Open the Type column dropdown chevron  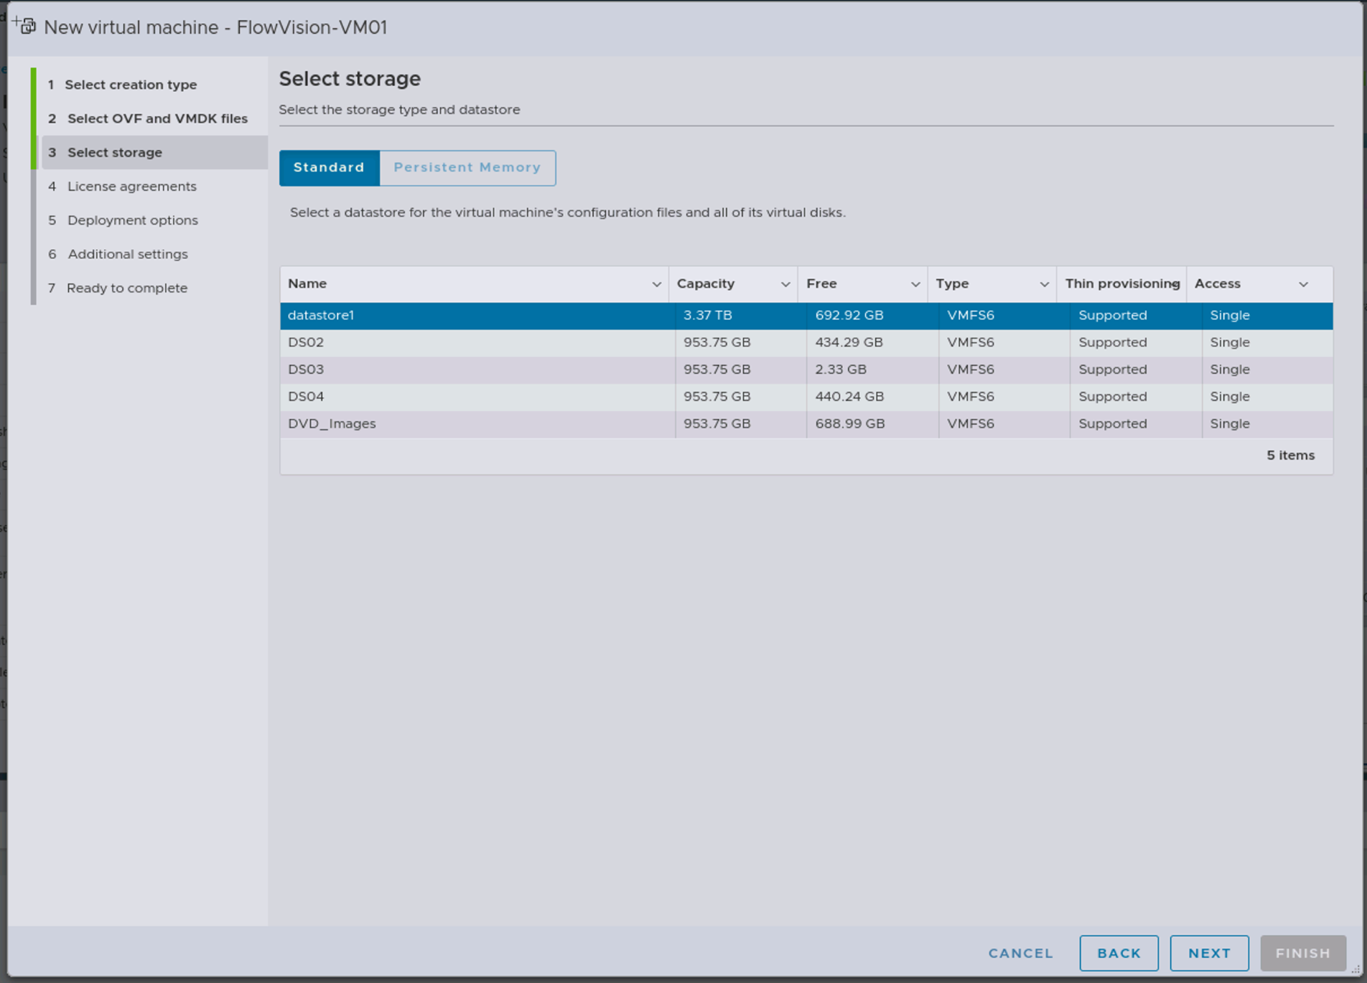tap(1045, 285)
